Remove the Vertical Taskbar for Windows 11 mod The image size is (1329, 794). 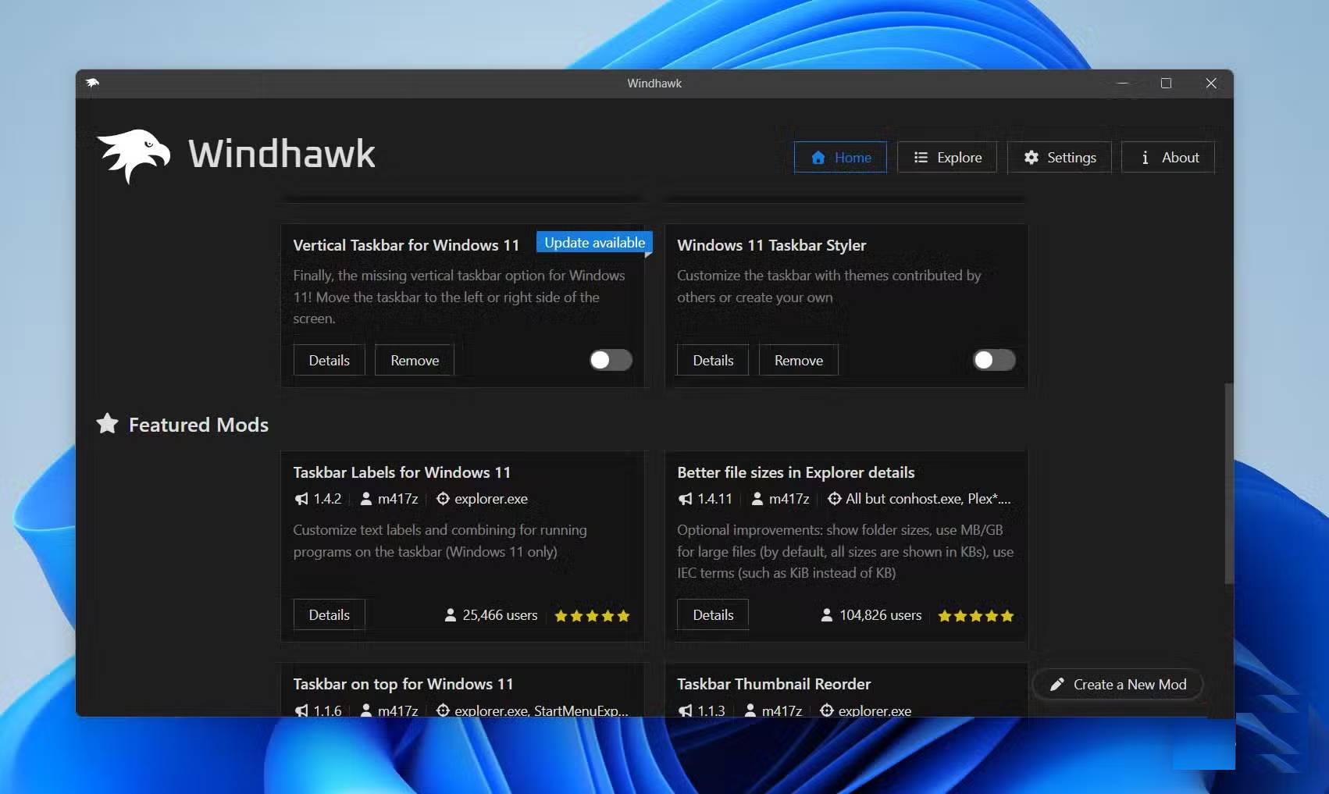[x=415, y=360]
